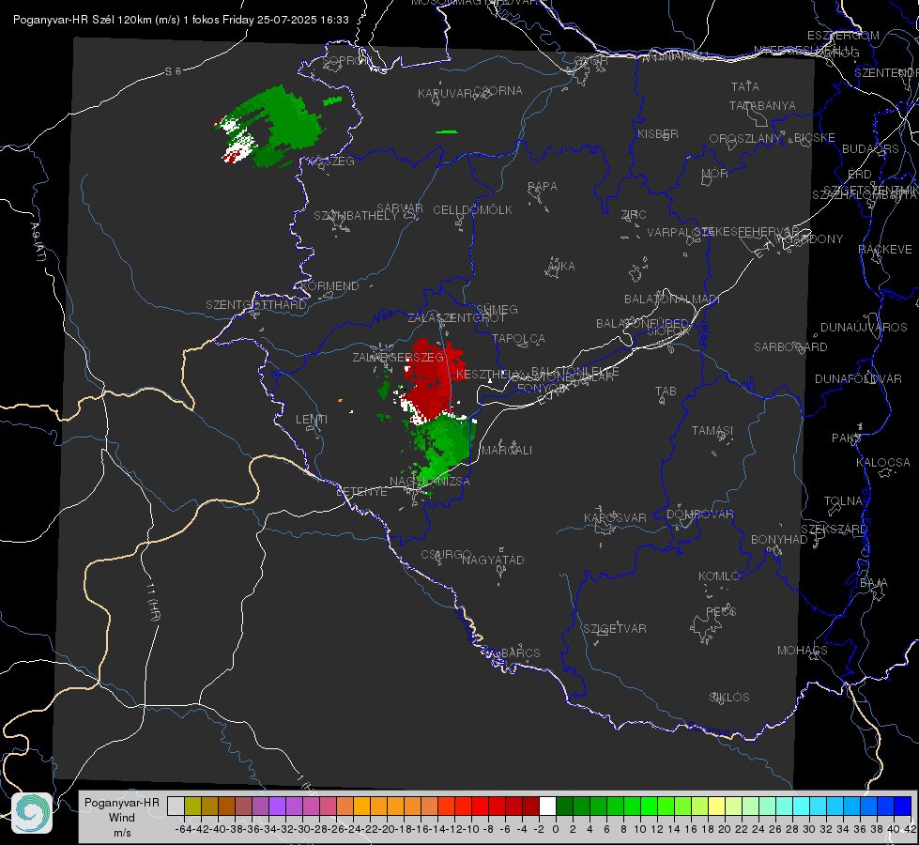Click the OROSZLANY city label

tap(745, 138)
